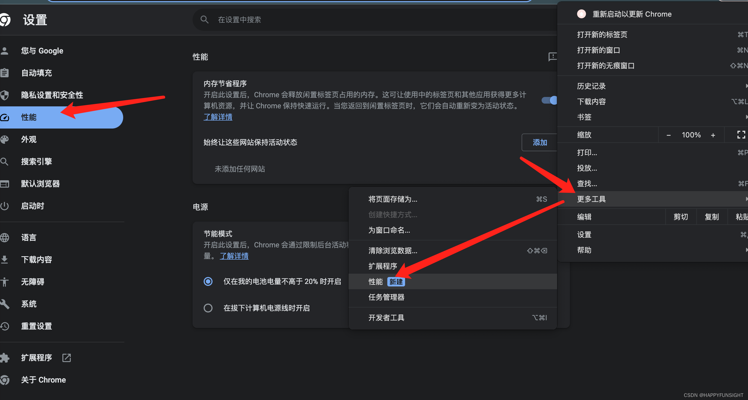Expand the 历史记录 submenu

[591, 86]
